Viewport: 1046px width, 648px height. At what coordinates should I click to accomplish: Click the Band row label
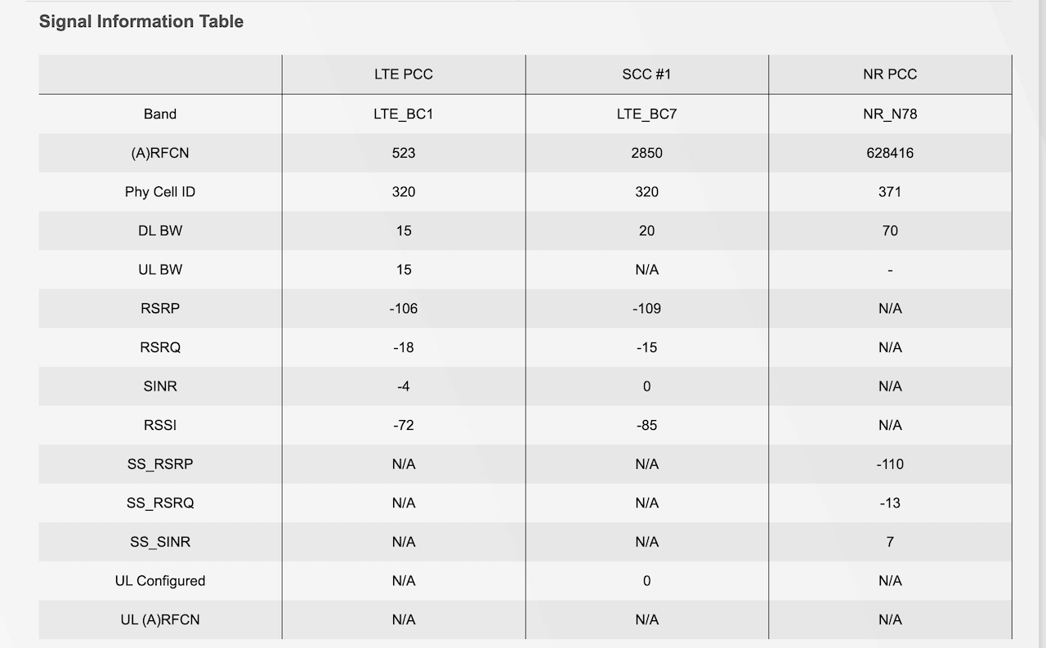click(x=160, y=114)
